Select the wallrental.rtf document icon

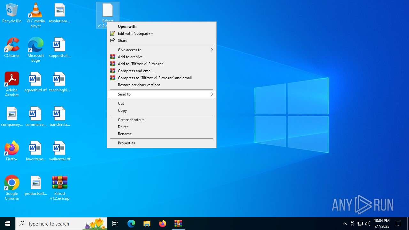[59, 151]
